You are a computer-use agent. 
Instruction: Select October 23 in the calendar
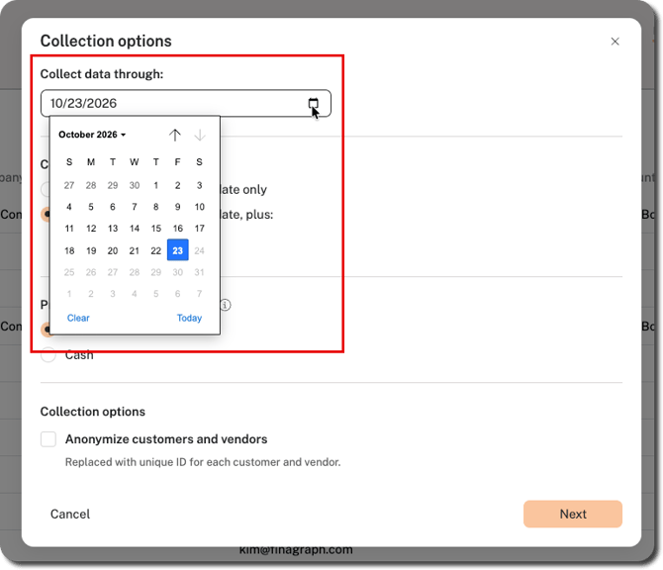(177, 250)
